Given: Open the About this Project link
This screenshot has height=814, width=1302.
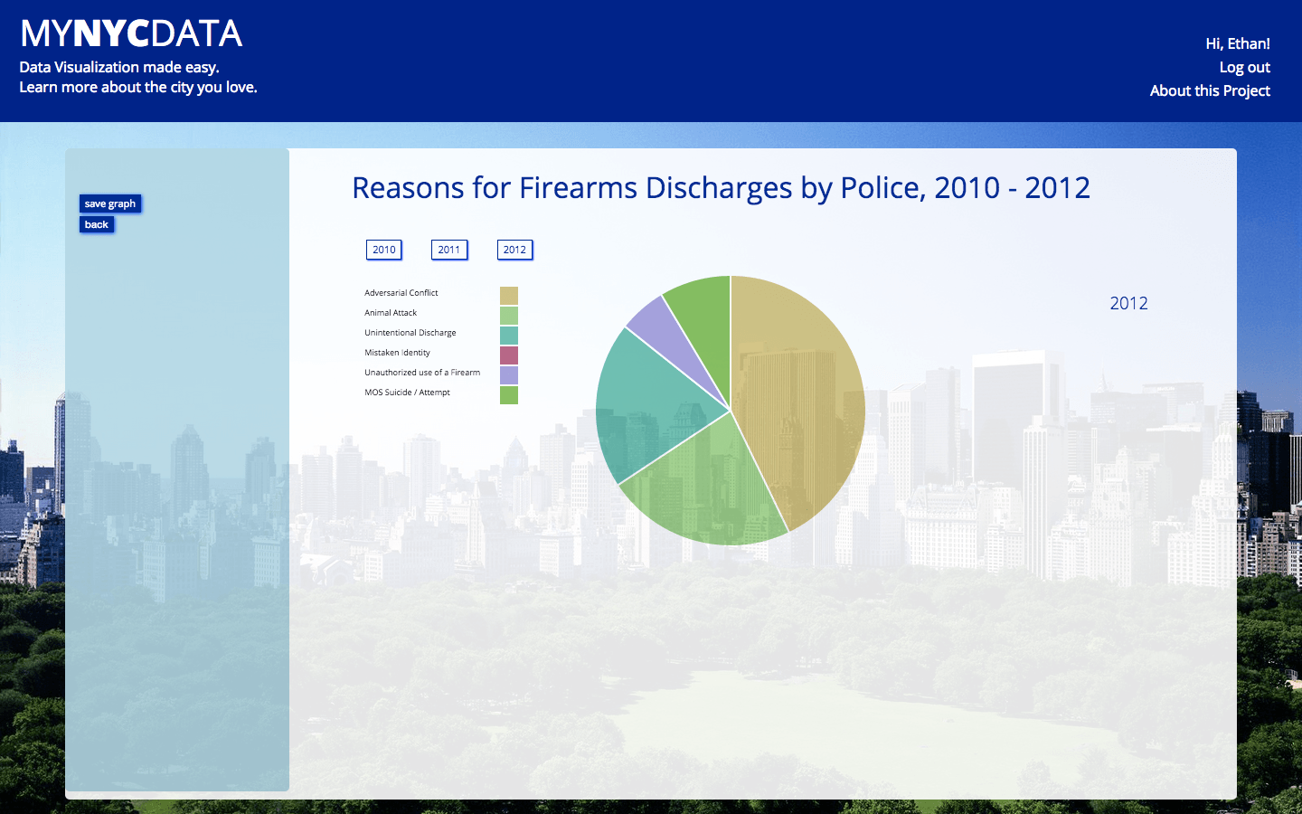Looking at the screenshot, I should coord(1210,90).
